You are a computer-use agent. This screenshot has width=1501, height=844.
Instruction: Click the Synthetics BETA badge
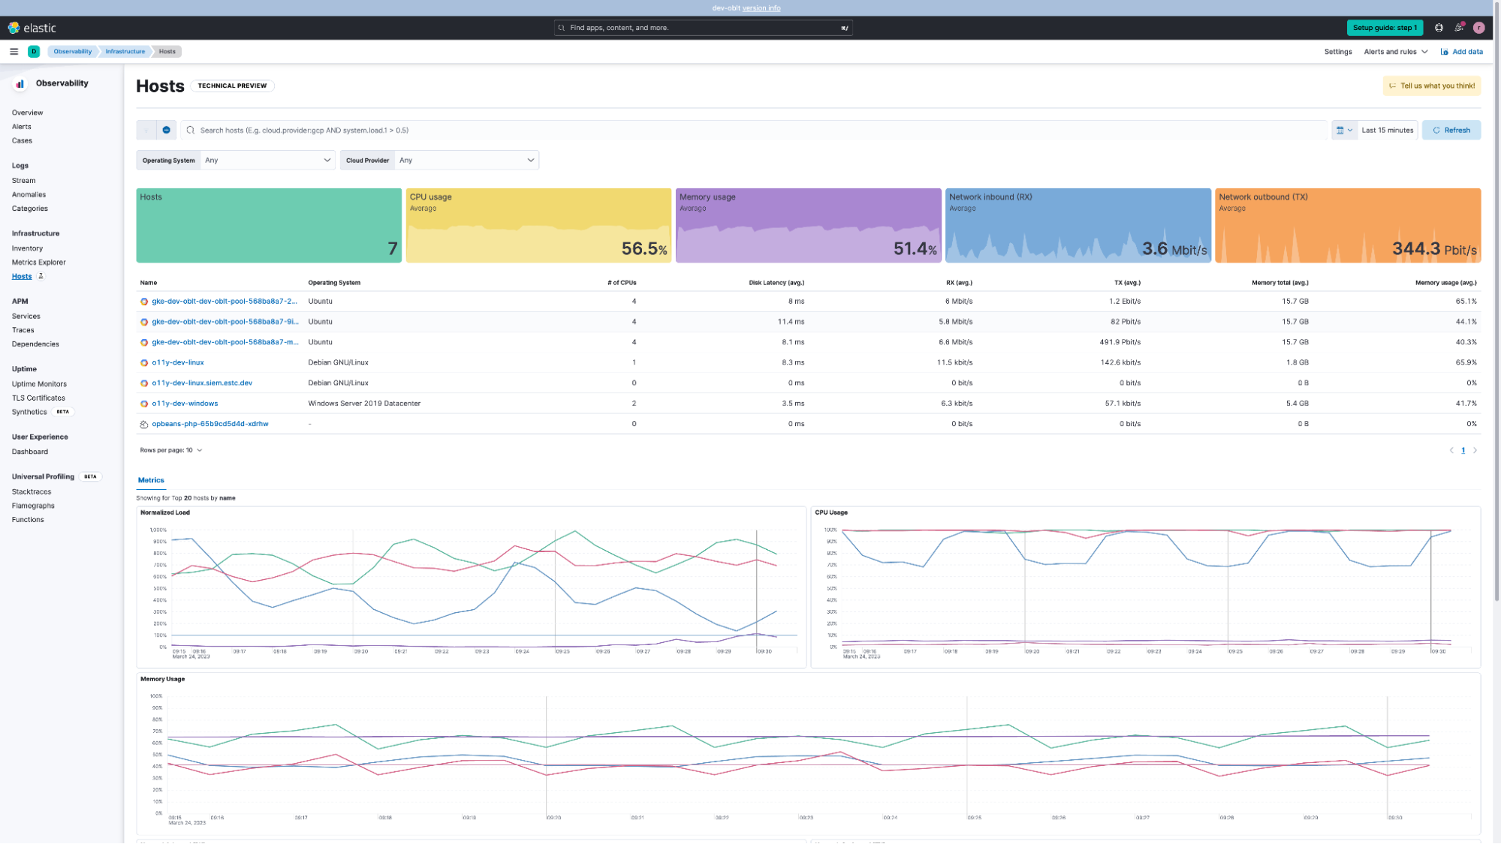coord(63,412)
